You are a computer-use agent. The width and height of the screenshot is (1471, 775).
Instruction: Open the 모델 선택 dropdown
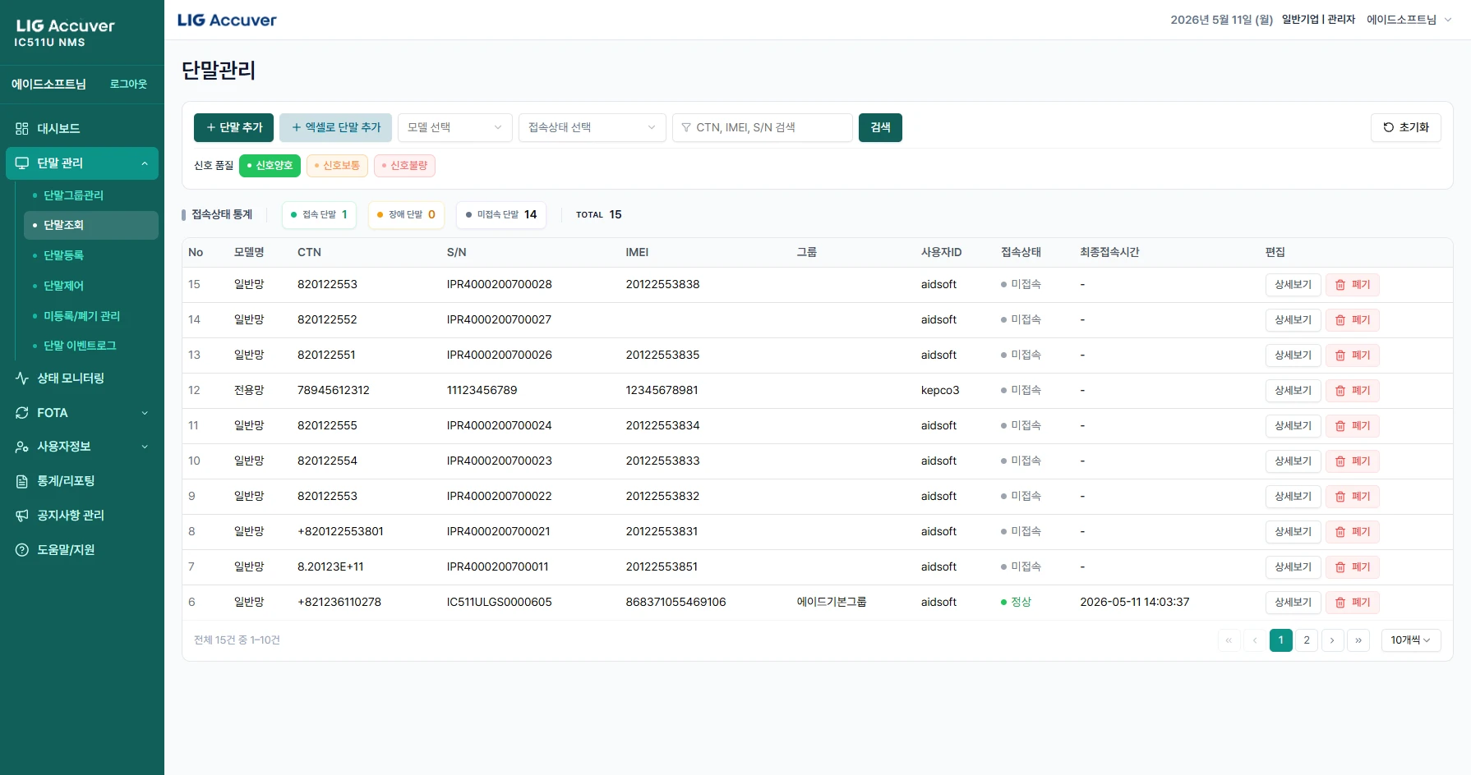pos(455,127)
